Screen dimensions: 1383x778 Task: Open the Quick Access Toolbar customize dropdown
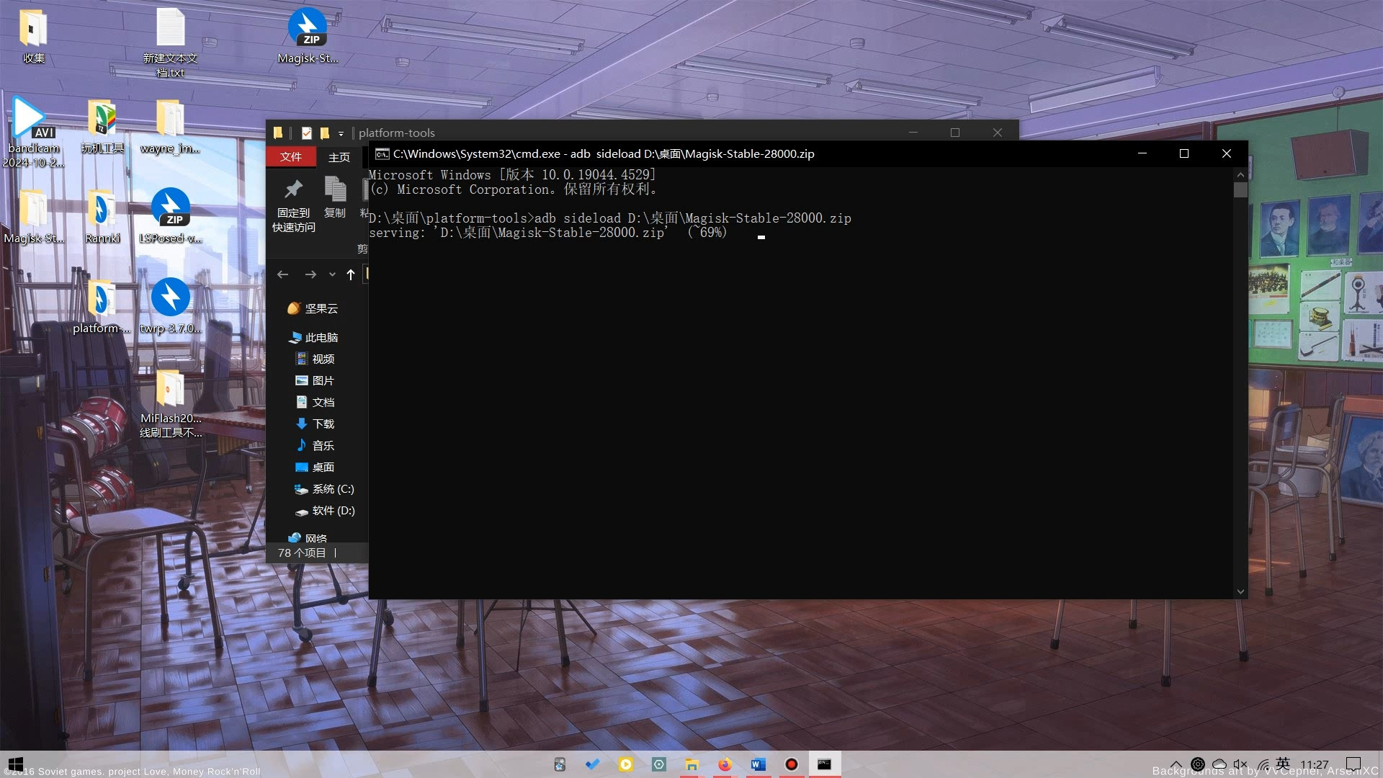341,133
